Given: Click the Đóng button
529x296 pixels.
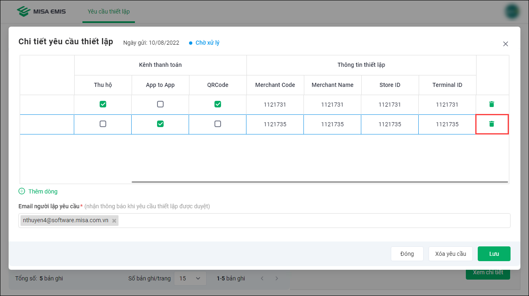Looking at the screenshot, I should [407, 254].
